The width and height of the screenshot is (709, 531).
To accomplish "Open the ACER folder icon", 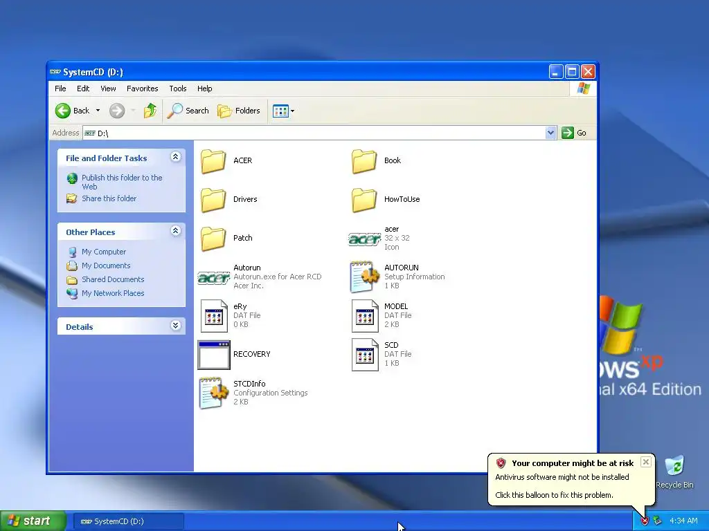I will pyautogui.click(x=213, y=161).
